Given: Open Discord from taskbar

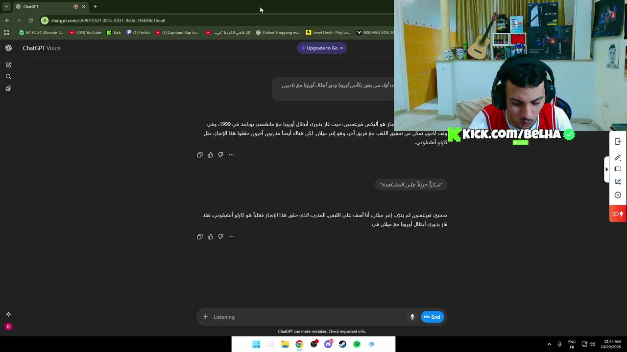Looking at the screenshot, I should [x=328, y=344].
